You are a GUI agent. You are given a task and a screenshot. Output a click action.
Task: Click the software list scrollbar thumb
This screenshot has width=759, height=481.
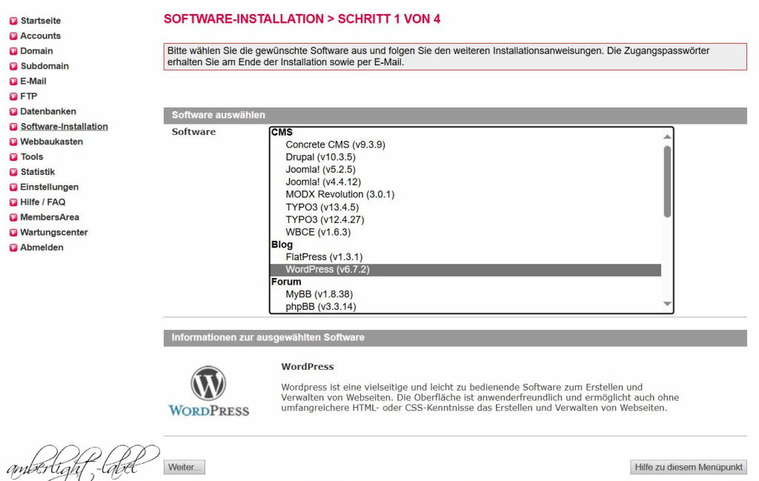[x=667, y=182]
